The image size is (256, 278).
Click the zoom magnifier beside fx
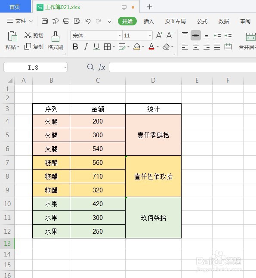91,67
